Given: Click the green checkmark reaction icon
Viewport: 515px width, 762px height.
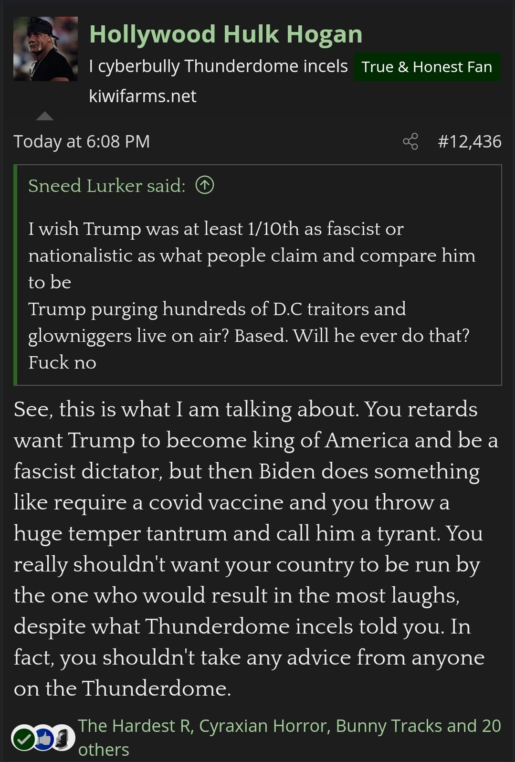Looking at the screenshot, I should (x=22, y=740).
